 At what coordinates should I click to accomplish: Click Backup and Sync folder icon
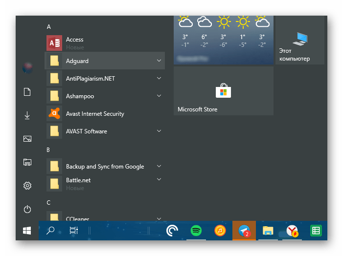tap(54, 166)
